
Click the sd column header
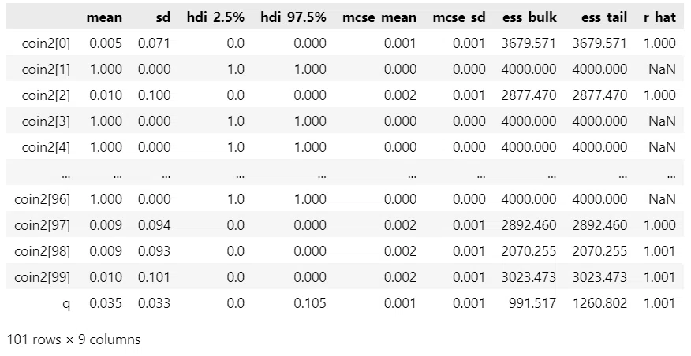click(x=162, y=17)
